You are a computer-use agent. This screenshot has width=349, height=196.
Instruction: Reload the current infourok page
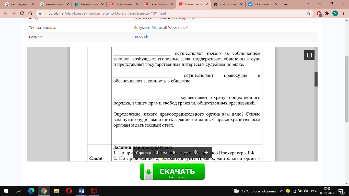tap(22, 13)
